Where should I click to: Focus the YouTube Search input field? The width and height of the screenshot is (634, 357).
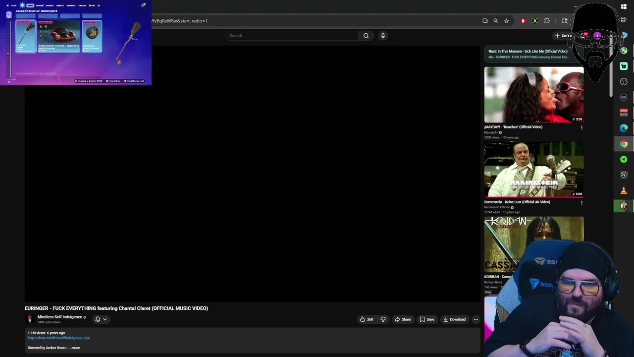292,36
